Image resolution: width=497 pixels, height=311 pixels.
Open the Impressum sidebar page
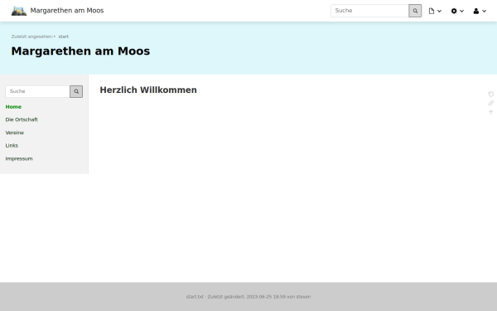pos(19,158)
